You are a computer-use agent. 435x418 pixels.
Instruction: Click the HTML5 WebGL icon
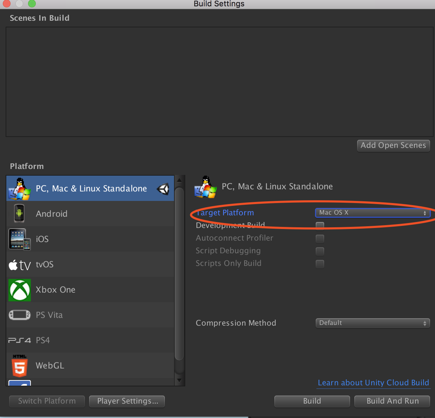tap(20, 366)
